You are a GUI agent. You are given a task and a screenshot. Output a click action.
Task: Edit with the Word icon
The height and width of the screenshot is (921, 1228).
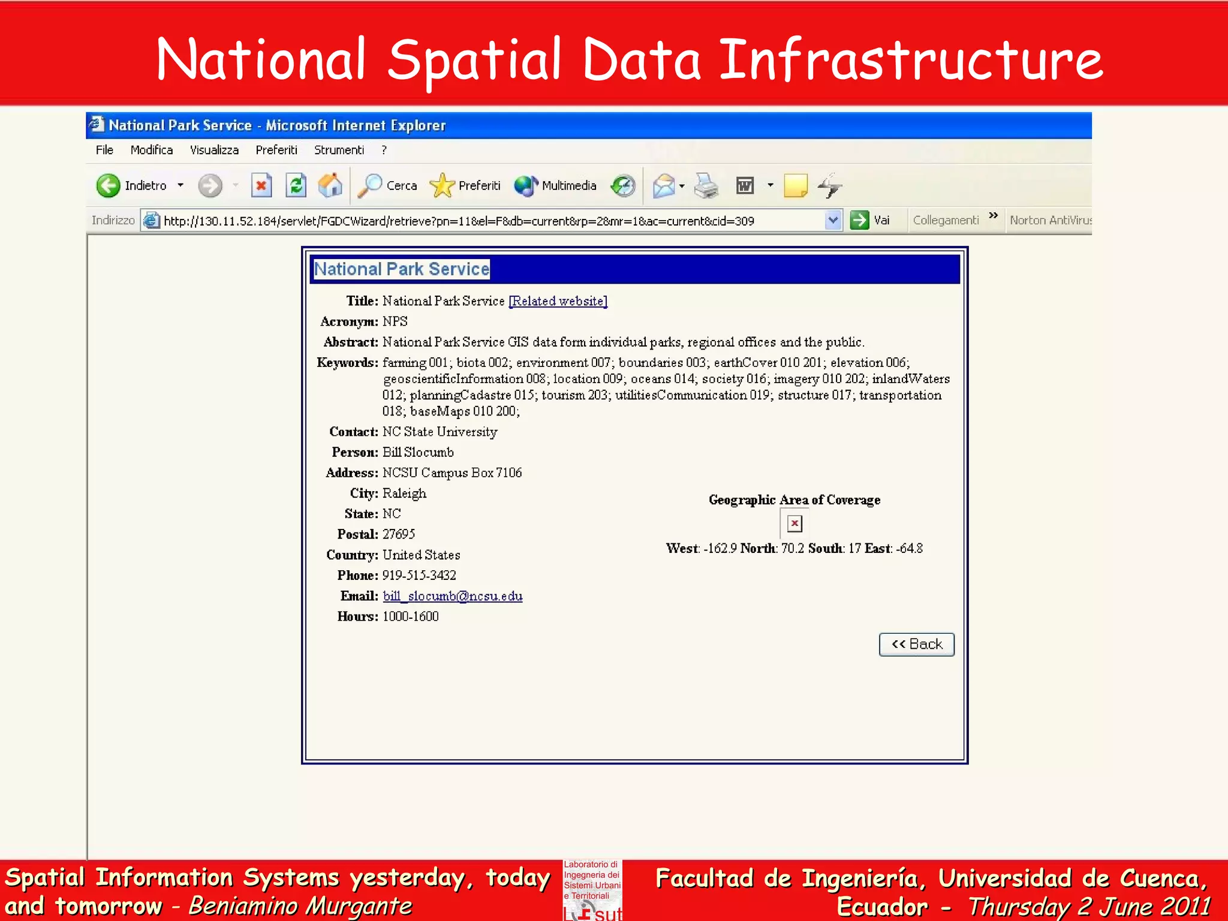click(x=745, y=186)
